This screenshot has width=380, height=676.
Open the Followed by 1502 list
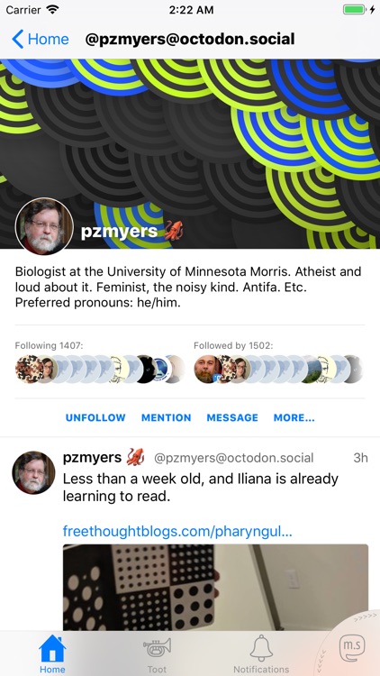[233, 346]
